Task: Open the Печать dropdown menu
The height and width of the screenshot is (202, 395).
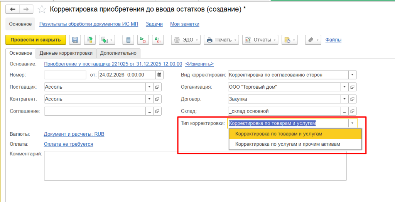Action: click(x=221, y=40)
